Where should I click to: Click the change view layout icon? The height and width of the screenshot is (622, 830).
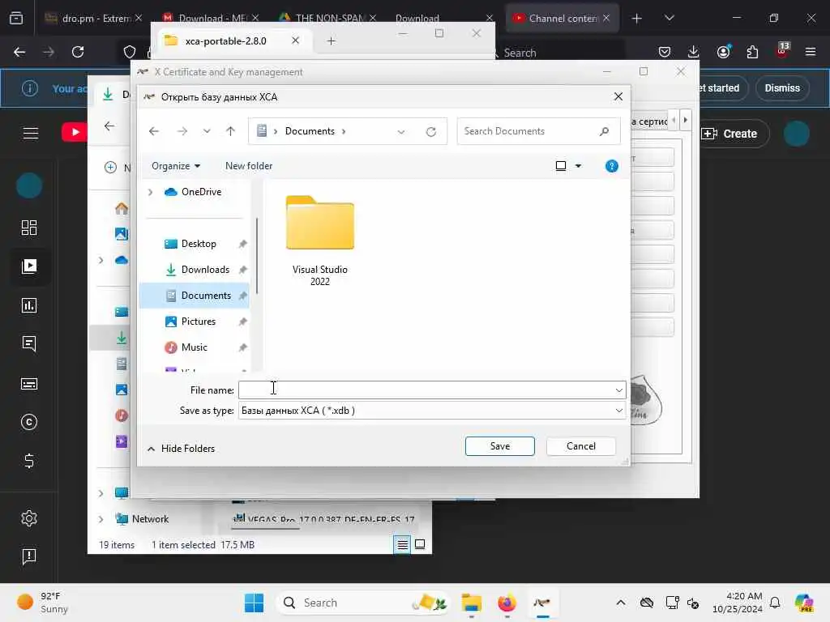[x=561, y=166]
